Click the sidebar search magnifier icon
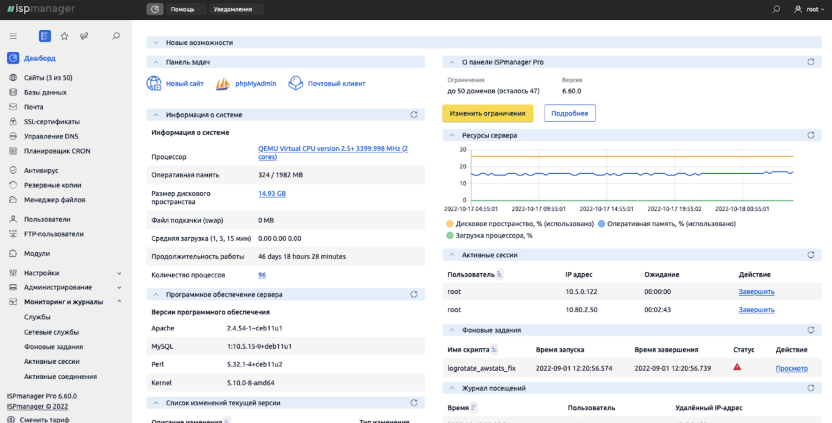Image resolution: width=832 pixels, height=423 pixels. click(116, 37)
